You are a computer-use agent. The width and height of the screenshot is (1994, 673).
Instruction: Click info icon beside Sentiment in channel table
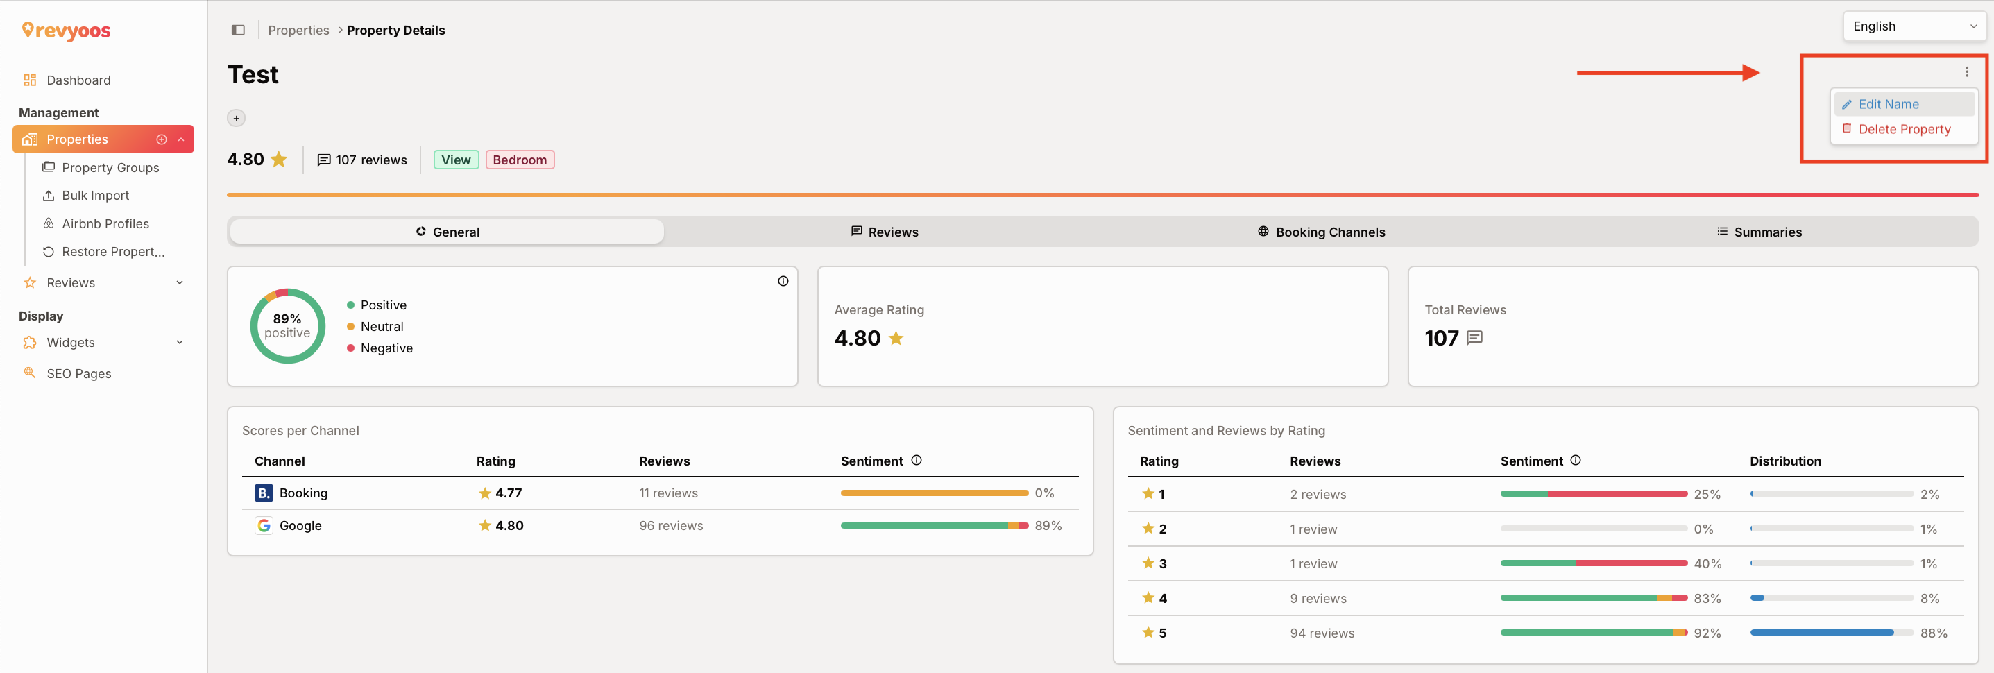917,460
